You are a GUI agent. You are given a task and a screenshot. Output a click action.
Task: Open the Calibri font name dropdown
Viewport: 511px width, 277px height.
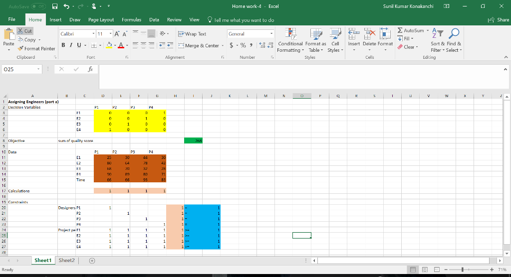93,34
